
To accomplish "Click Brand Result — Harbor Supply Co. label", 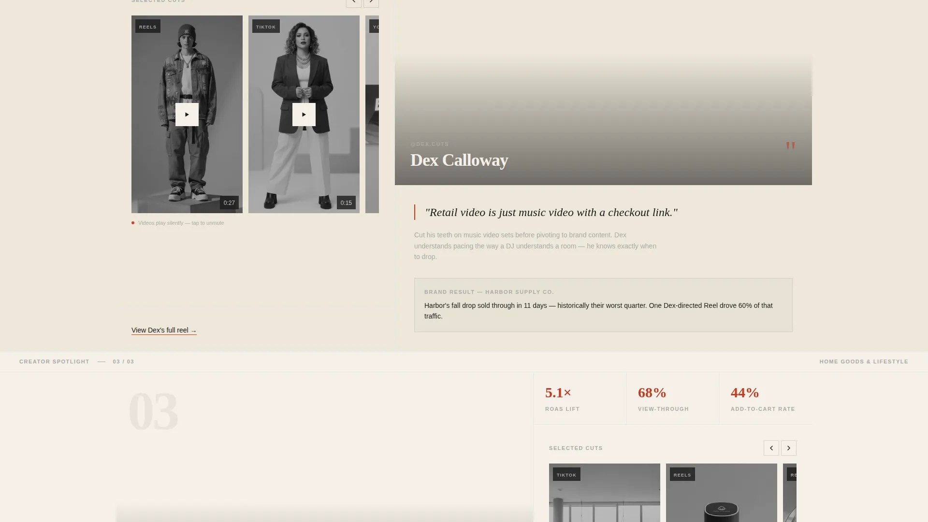I will click(x=489, y=292).
